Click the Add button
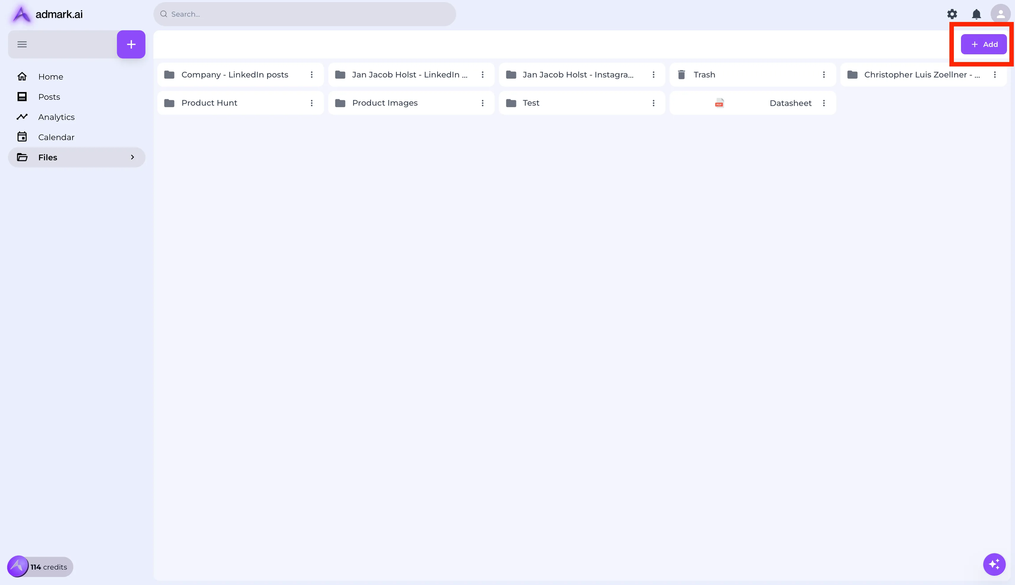1015x585 pixels. pos(984,44)
